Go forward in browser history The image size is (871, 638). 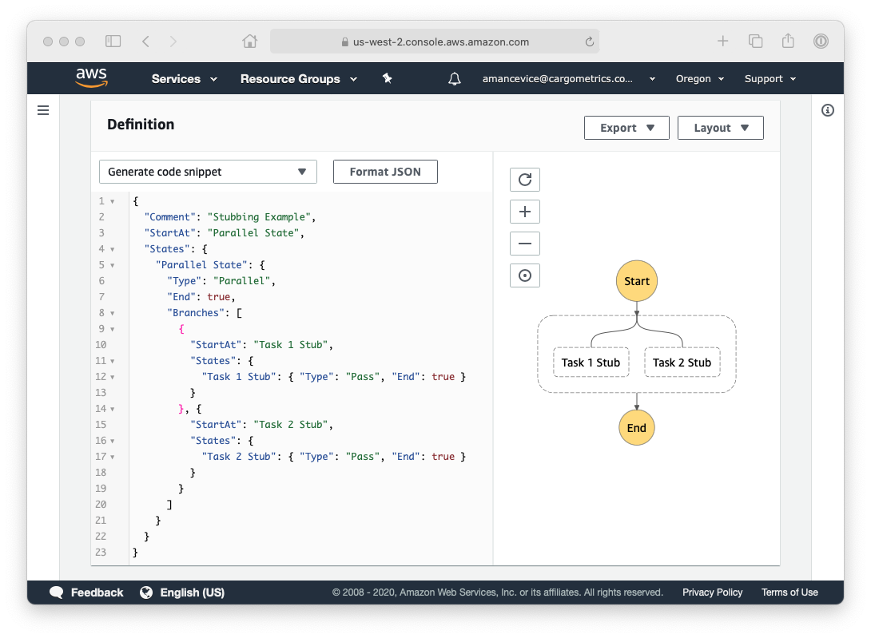coord(173,41)
